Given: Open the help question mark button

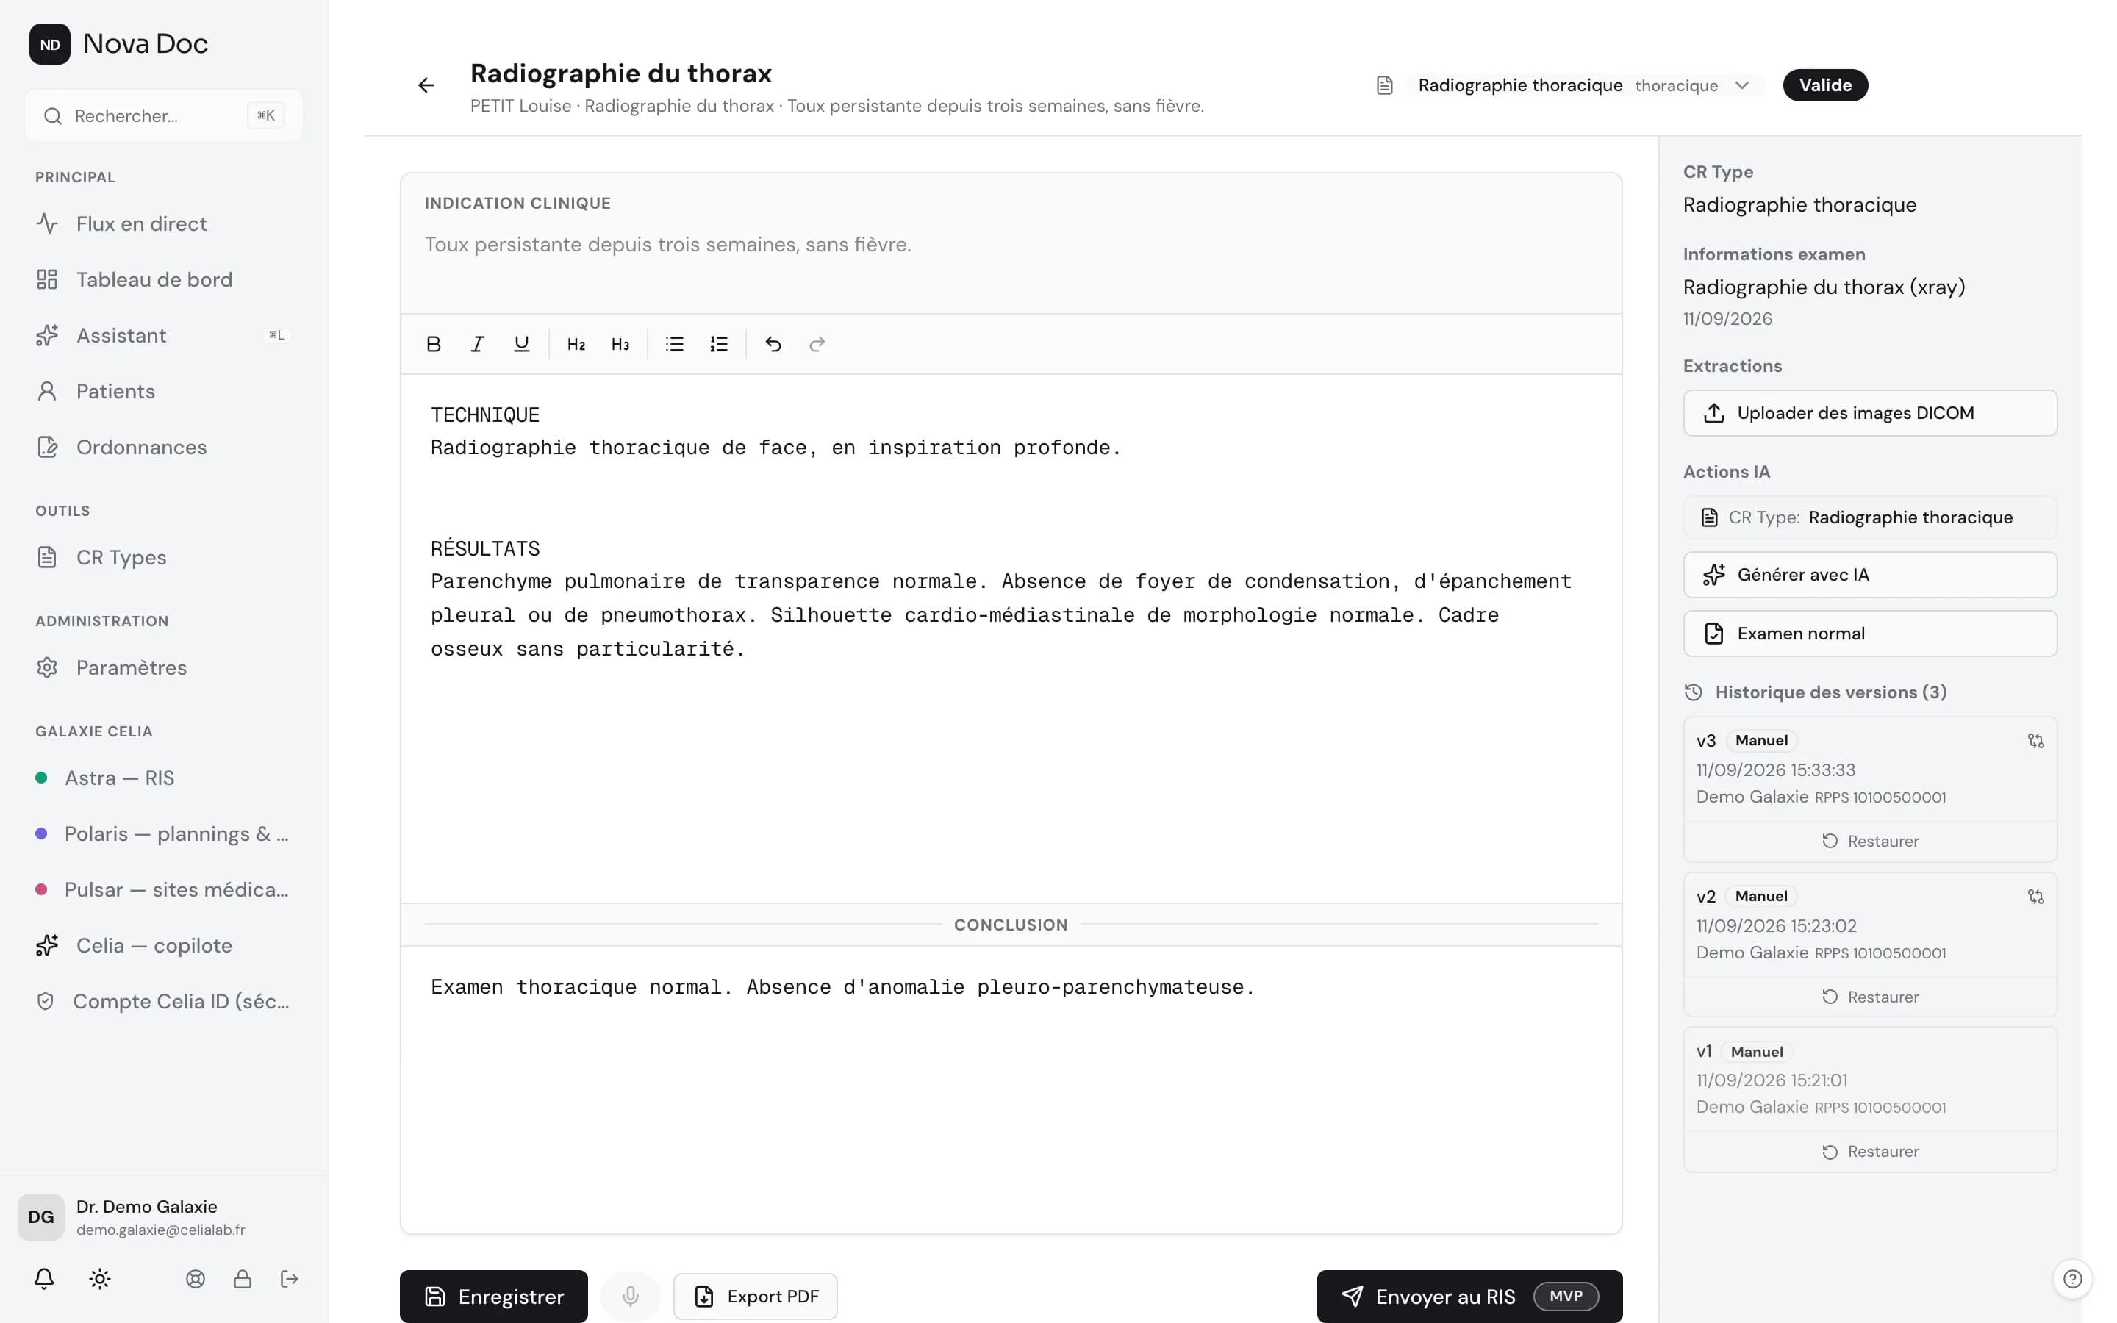Looking at the screenshot, I should coord(2072,1278).
